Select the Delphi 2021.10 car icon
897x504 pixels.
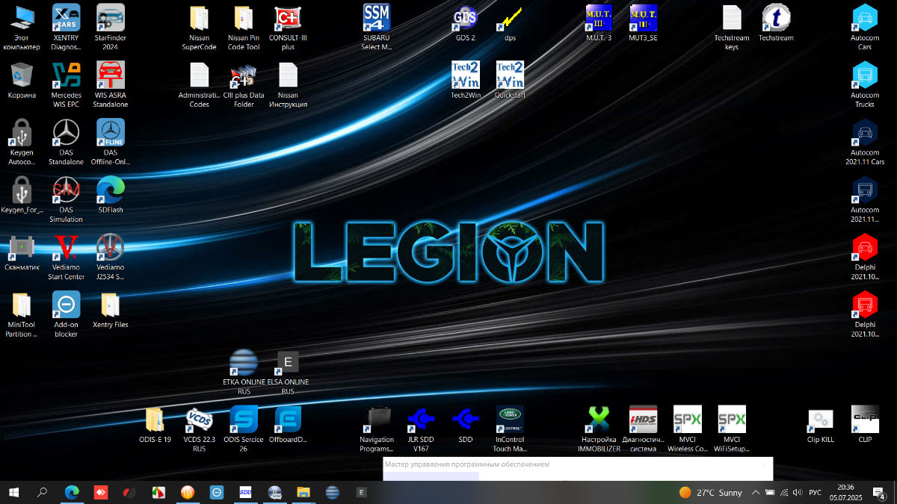pos(865,247)
